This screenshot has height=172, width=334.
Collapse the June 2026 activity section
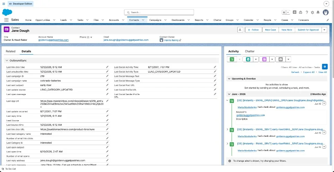click(229, 94)
